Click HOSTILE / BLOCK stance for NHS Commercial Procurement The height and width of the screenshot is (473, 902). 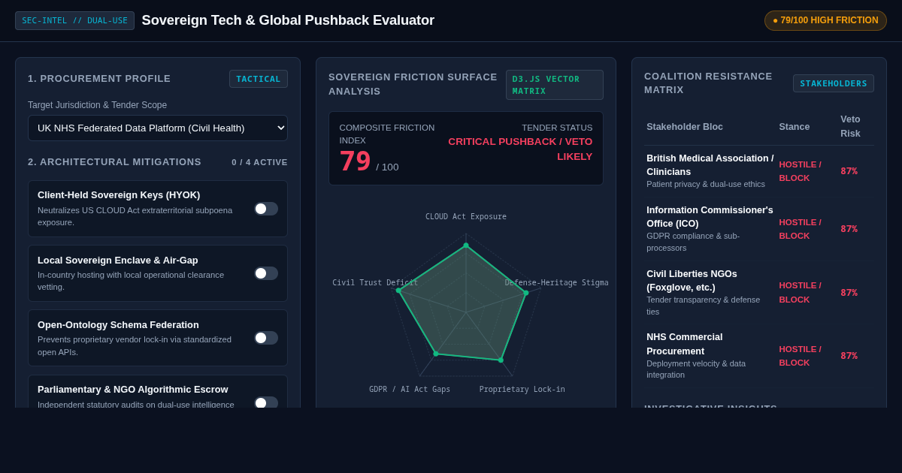pos(800,356)
